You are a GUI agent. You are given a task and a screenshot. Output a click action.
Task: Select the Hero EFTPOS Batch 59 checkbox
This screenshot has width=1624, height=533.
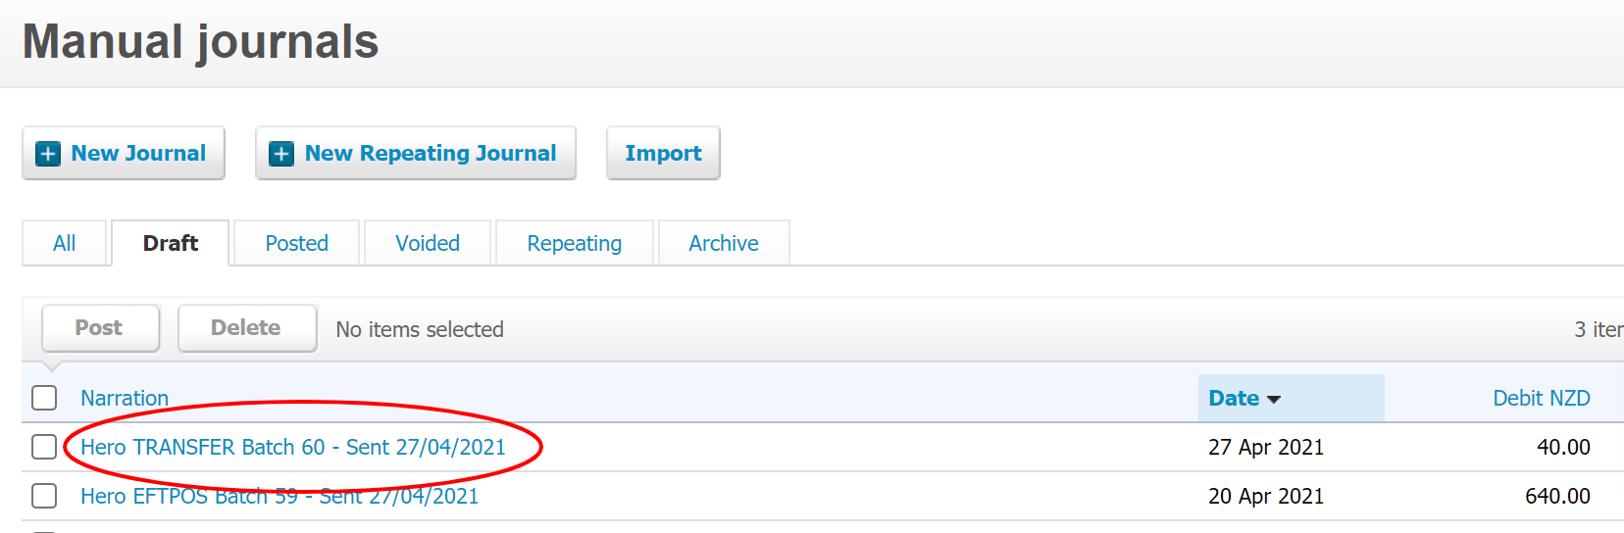tap(44, 496)
